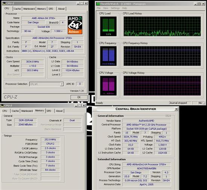The image size is (207, 190).
Task: Click the Name field AMD Athlon 64 3700+
Action: tap(44, 18)
